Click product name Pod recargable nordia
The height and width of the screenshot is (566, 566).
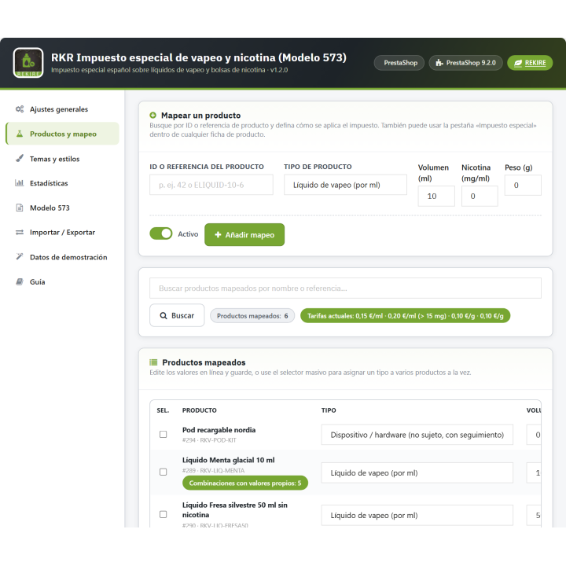[x=219, y=430]
